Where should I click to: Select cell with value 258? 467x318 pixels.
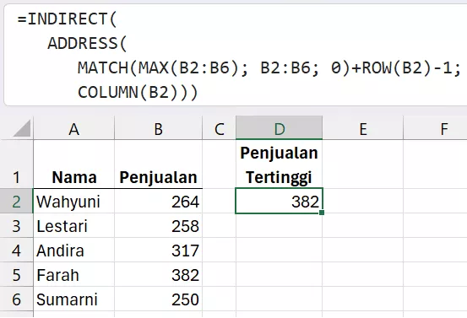pyautogui.click(x=158, y=225)
